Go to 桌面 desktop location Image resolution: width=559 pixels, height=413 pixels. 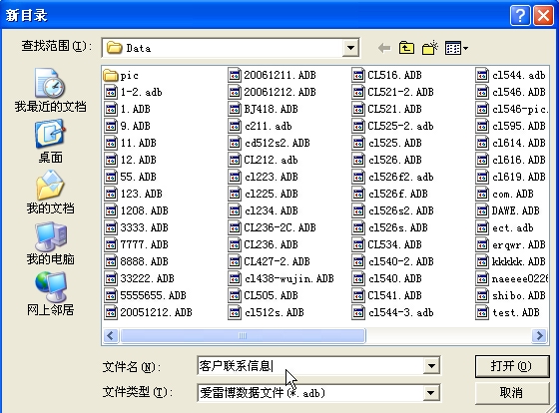[x=50, y=141]
